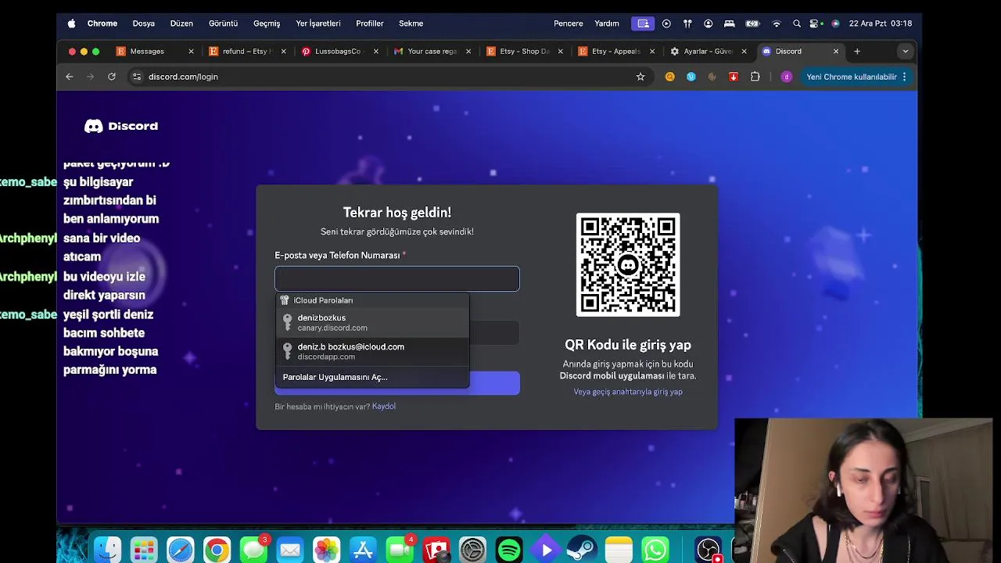Click the AirPods icon in the menu bar
This screenshot has width=1001, height=563.
point(687,23)
